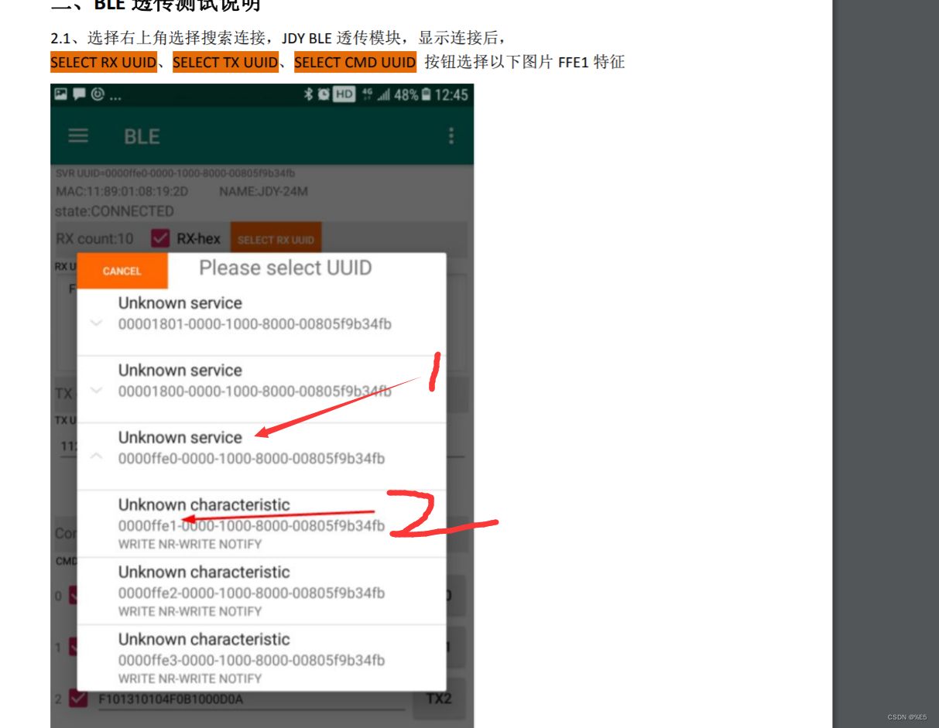This screenshot has width=939, height=728.
Task: Open the message notification icon
Action: 79,94
